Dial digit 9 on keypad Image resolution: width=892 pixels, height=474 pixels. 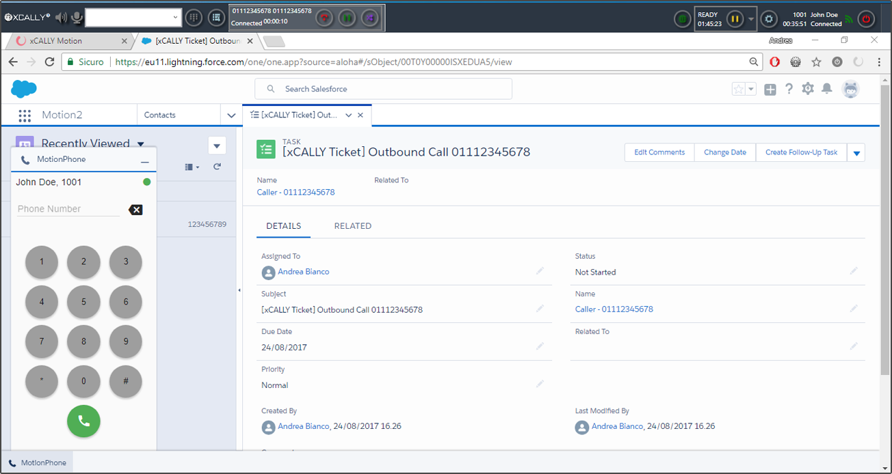[126, 341]
